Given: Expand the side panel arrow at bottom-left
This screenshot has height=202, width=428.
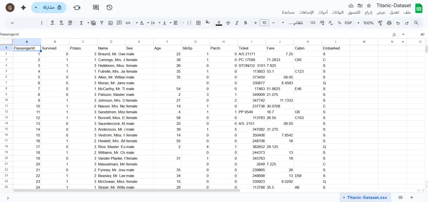Looking at the screenshot, I should 8,198.
